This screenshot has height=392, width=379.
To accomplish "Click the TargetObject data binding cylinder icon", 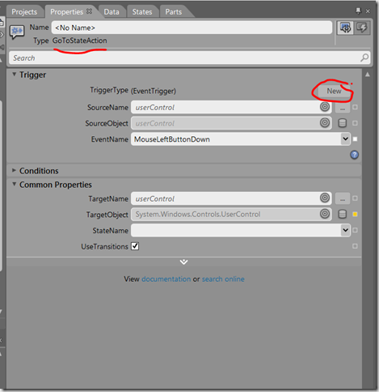I will [343, 215].
